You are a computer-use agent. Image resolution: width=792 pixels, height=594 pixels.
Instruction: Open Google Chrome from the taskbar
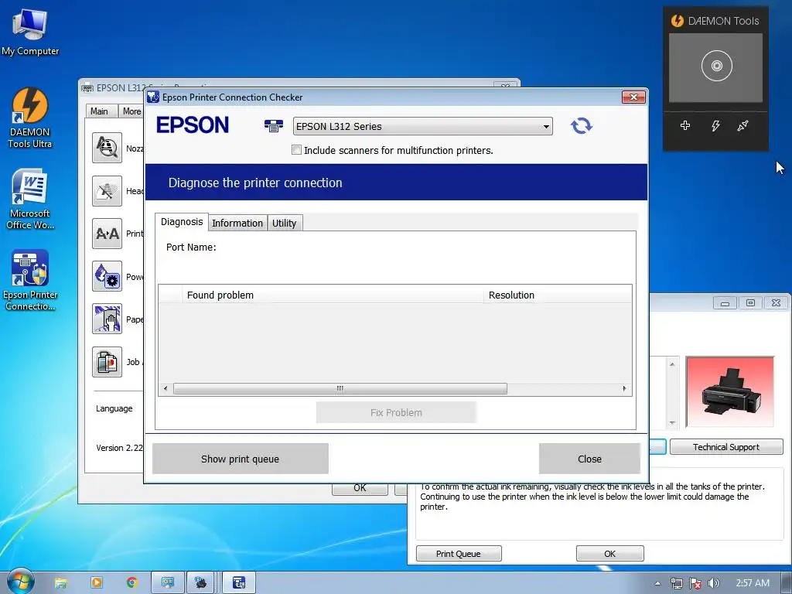point(131,583)
